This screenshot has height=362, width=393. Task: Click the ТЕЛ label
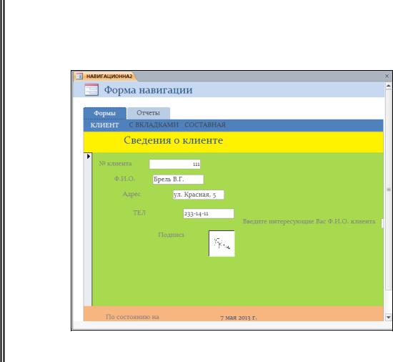pos(139,213)
